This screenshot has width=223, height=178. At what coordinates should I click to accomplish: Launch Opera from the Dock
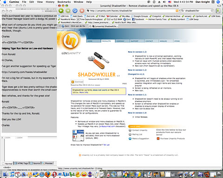coord(54,174)
